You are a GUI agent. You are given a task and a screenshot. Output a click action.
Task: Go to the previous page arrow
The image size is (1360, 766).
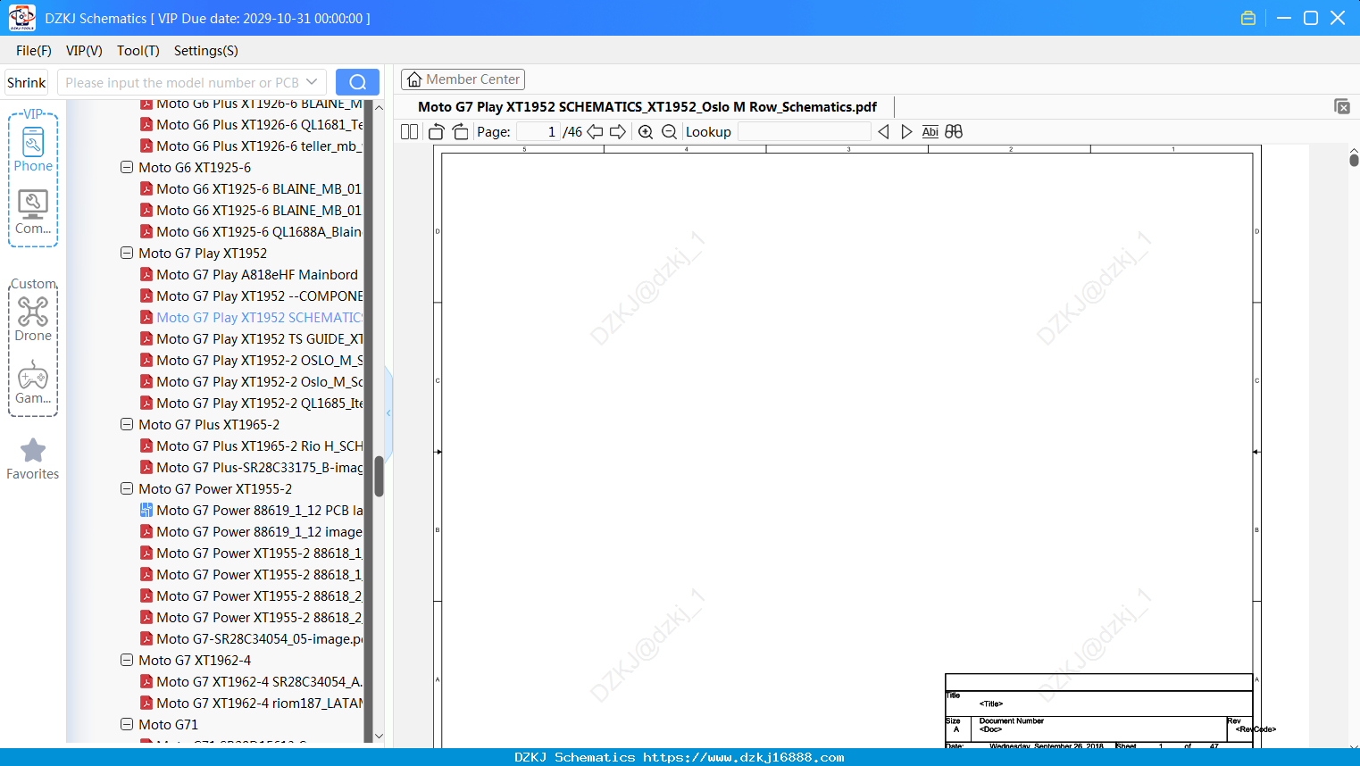(595, 132)
